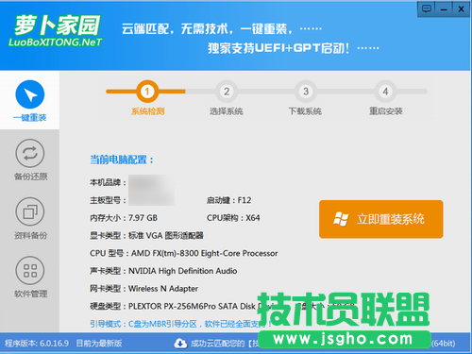The height and width of the screenshot is (354, 472).
Task: Select step 4 重启安装 circle
Action: [385, 92]
